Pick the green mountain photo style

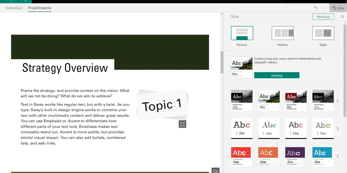(269, 101)
